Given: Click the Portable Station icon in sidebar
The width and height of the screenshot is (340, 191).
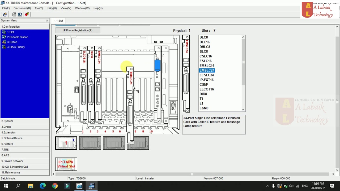Looking at the screenshot, I should click(x=4, y=37).
